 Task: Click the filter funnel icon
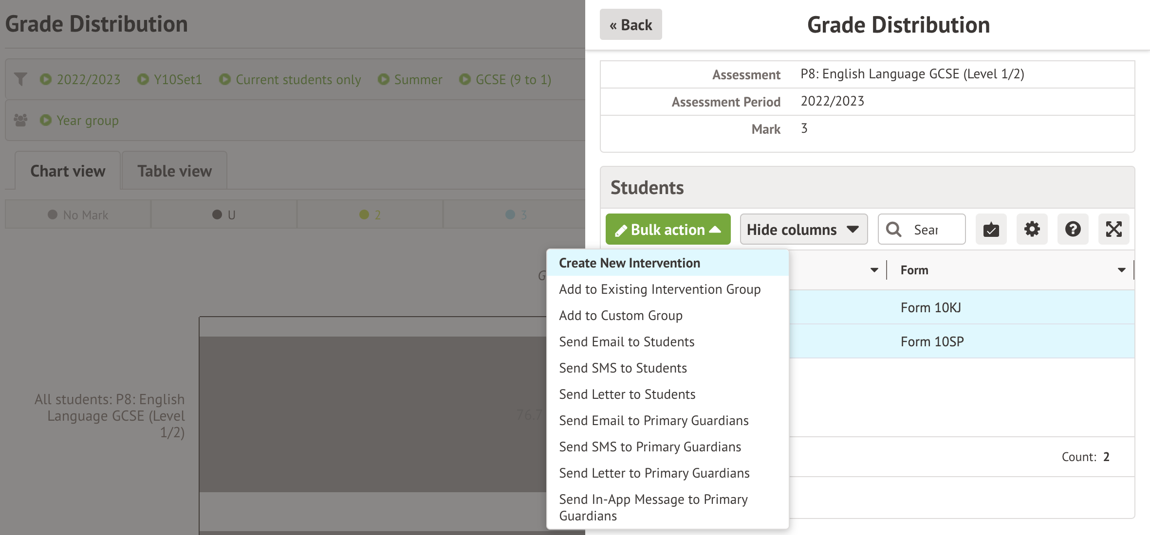coord(20,79)
